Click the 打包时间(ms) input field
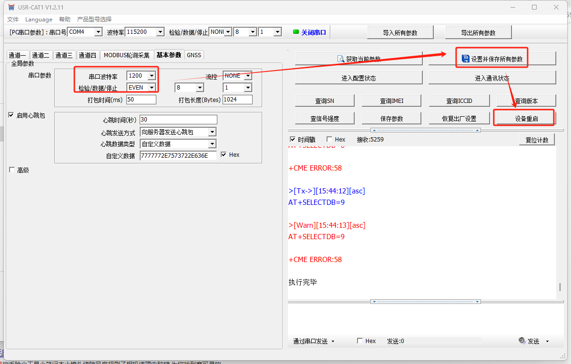 click(x=141, y=100)
